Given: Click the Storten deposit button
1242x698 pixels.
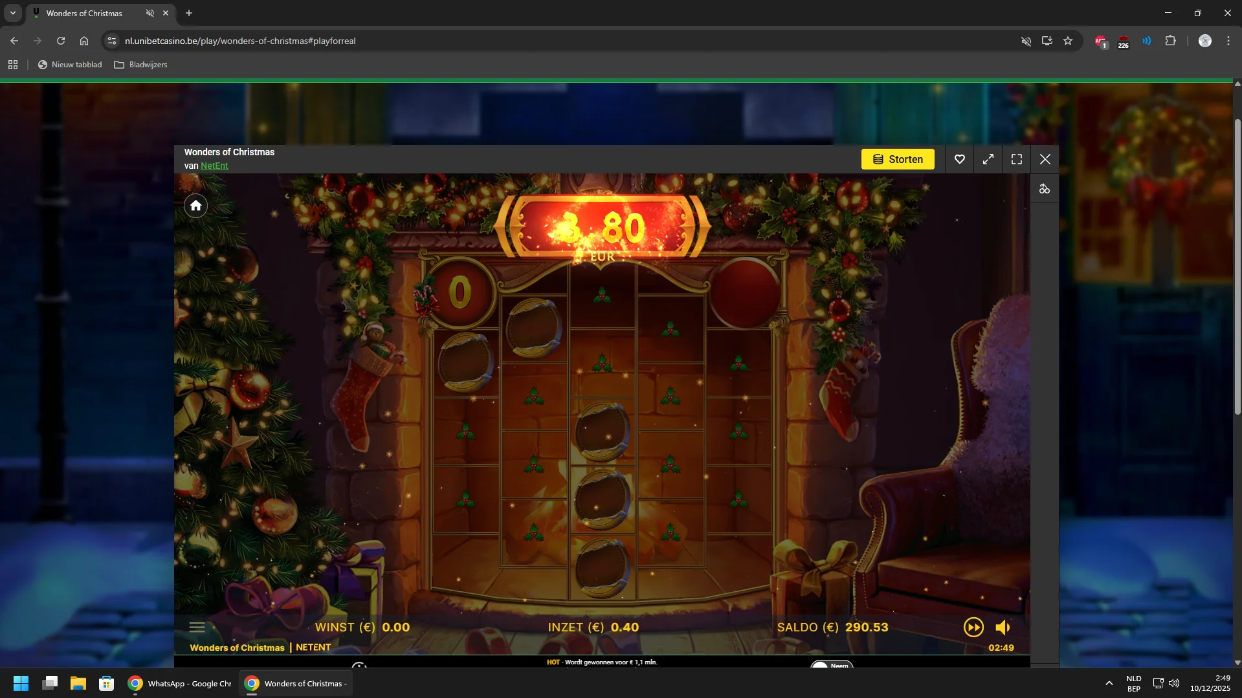Looking at the screenshot, I should coord(898,159).
